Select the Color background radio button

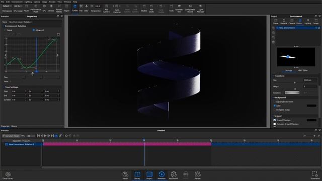pos(275,106)
